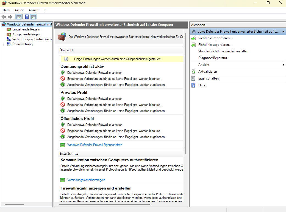Click the center pane vertical scrollbar
The width and height of the screenshot is (286, 212).
[x=186, y=94]
